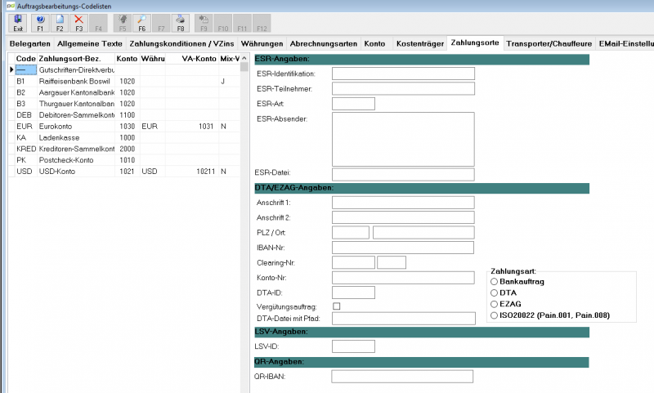Delete record using red X F3 icon
Image resolution: width=654 pixels, height=393 pixels.
tap(78, 24)
